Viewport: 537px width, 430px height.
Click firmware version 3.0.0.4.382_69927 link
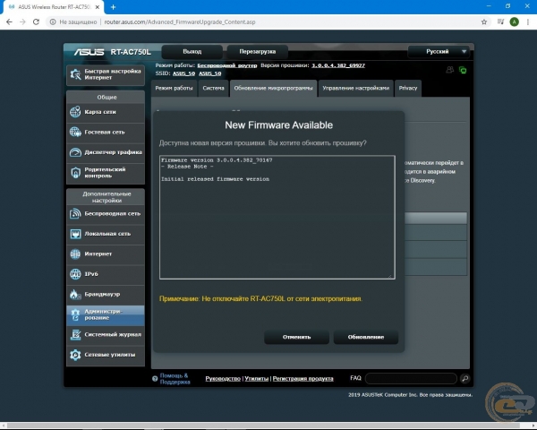pyautogui.click(x=338, y=65)
